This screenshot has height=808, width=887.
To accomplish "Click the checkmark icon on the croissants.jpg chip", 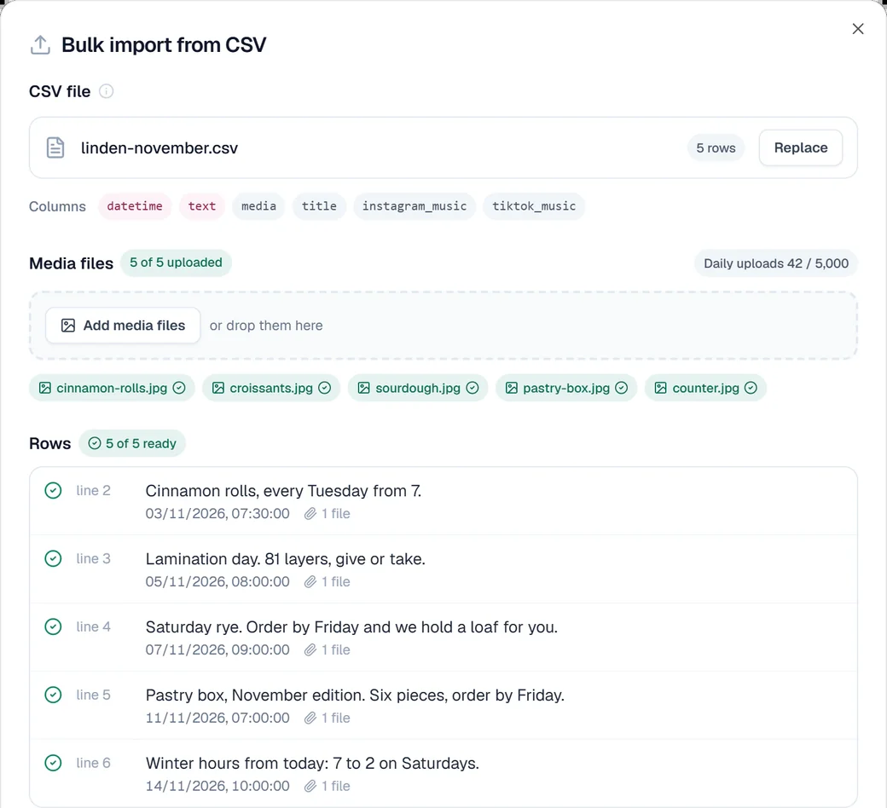I will pos(325,388).
